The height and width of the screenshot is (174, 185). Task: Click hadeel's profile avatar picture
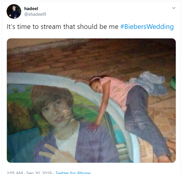click(14, 12)
